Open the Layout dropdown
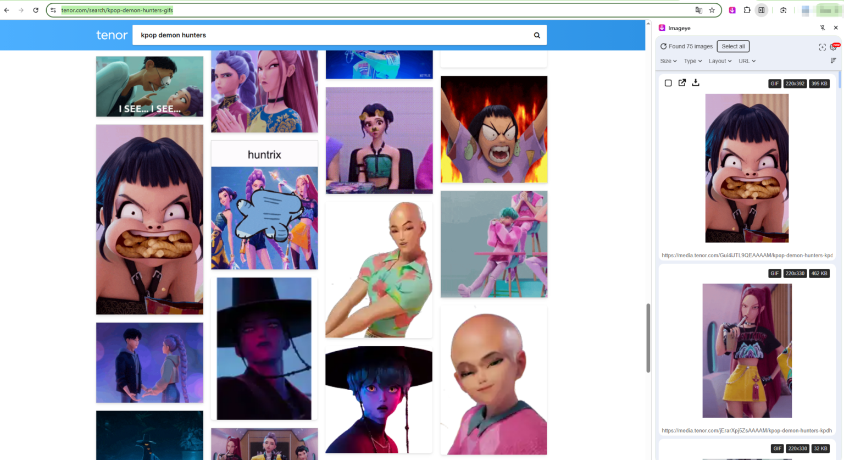Image resolution: width=844 pixels, height=460 pixels. click(720, 61)
